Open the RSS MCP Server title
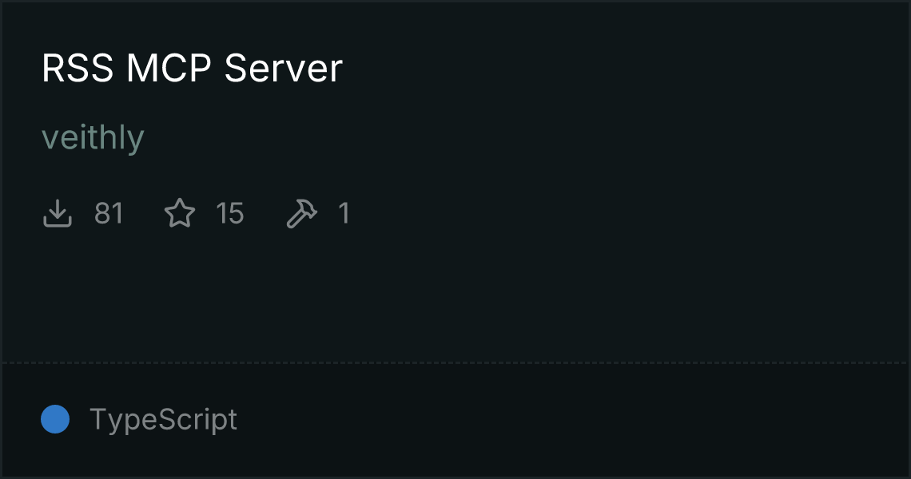The height and width of the screenshot is (479, 911). click(x=193, y=68)
